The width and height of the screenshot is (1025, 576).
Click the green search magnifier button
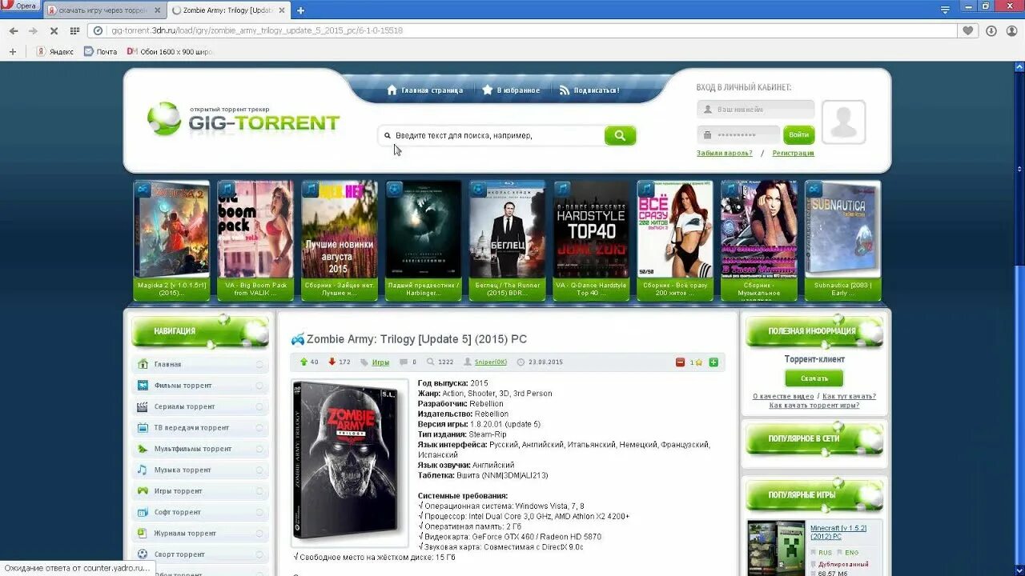[620, 135]
